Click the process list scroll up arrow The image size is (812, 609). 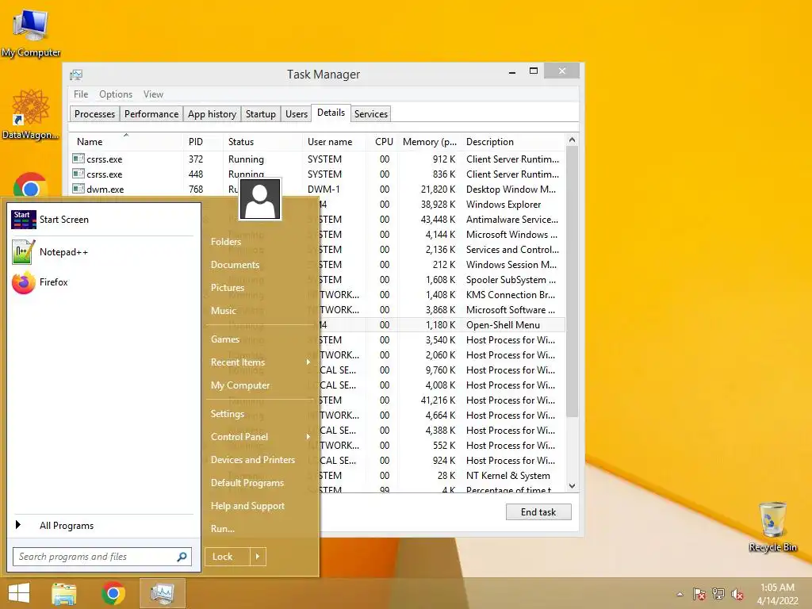(x=572, y=140)
